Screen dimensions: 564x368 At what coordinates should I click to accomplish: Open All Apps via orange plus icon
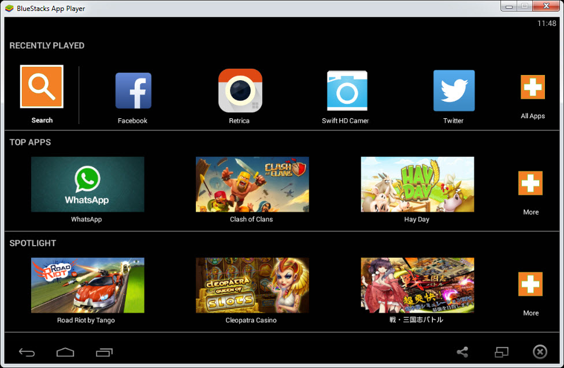tap(533, 87)
